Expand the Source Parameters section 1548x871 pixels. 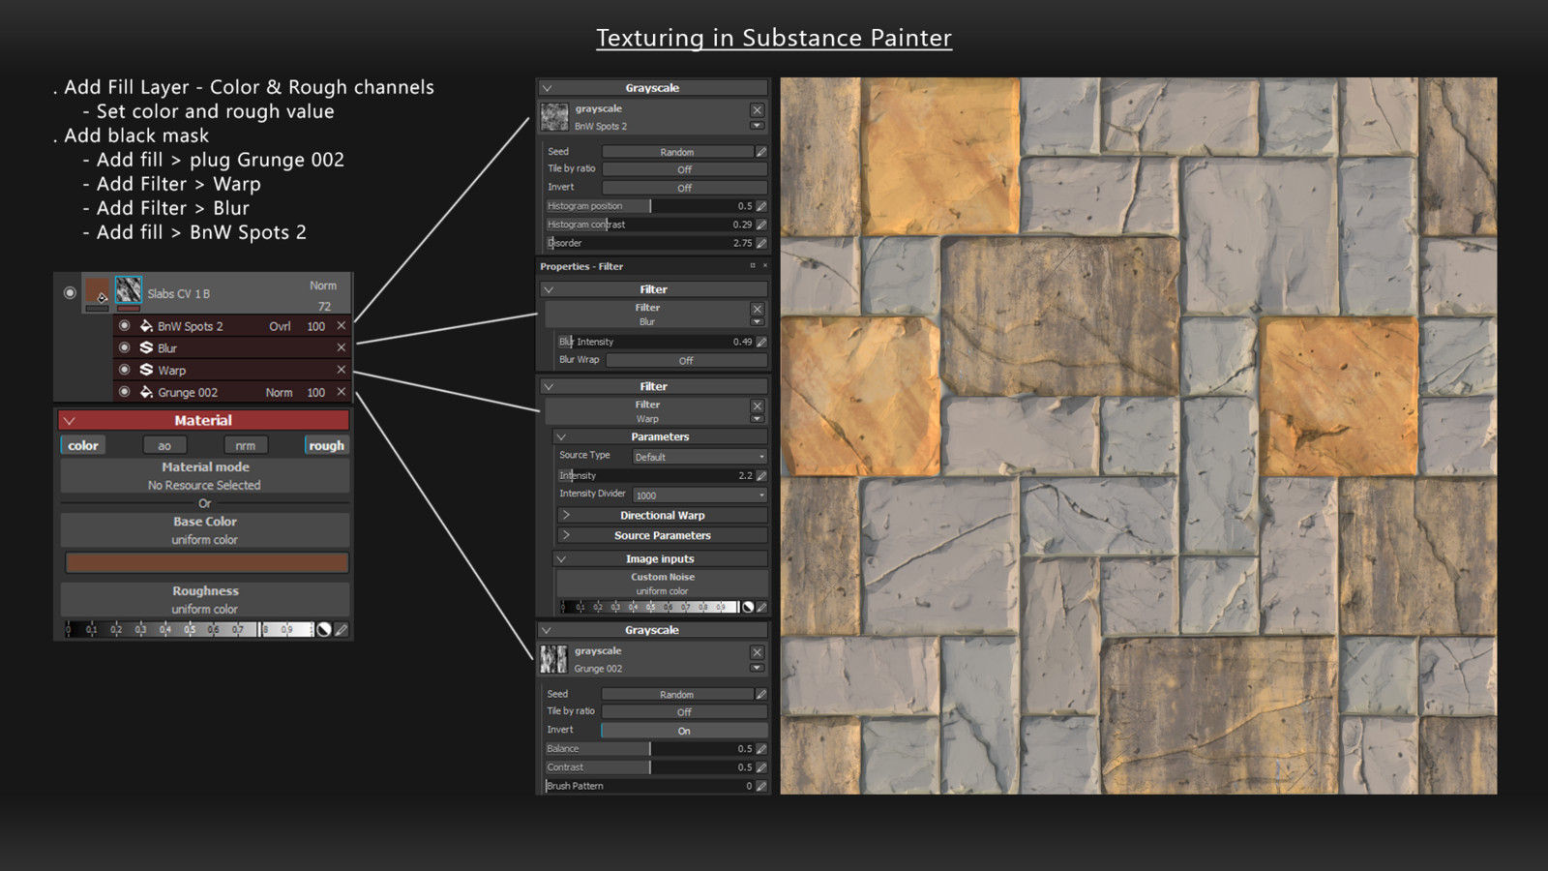[662, 535]
